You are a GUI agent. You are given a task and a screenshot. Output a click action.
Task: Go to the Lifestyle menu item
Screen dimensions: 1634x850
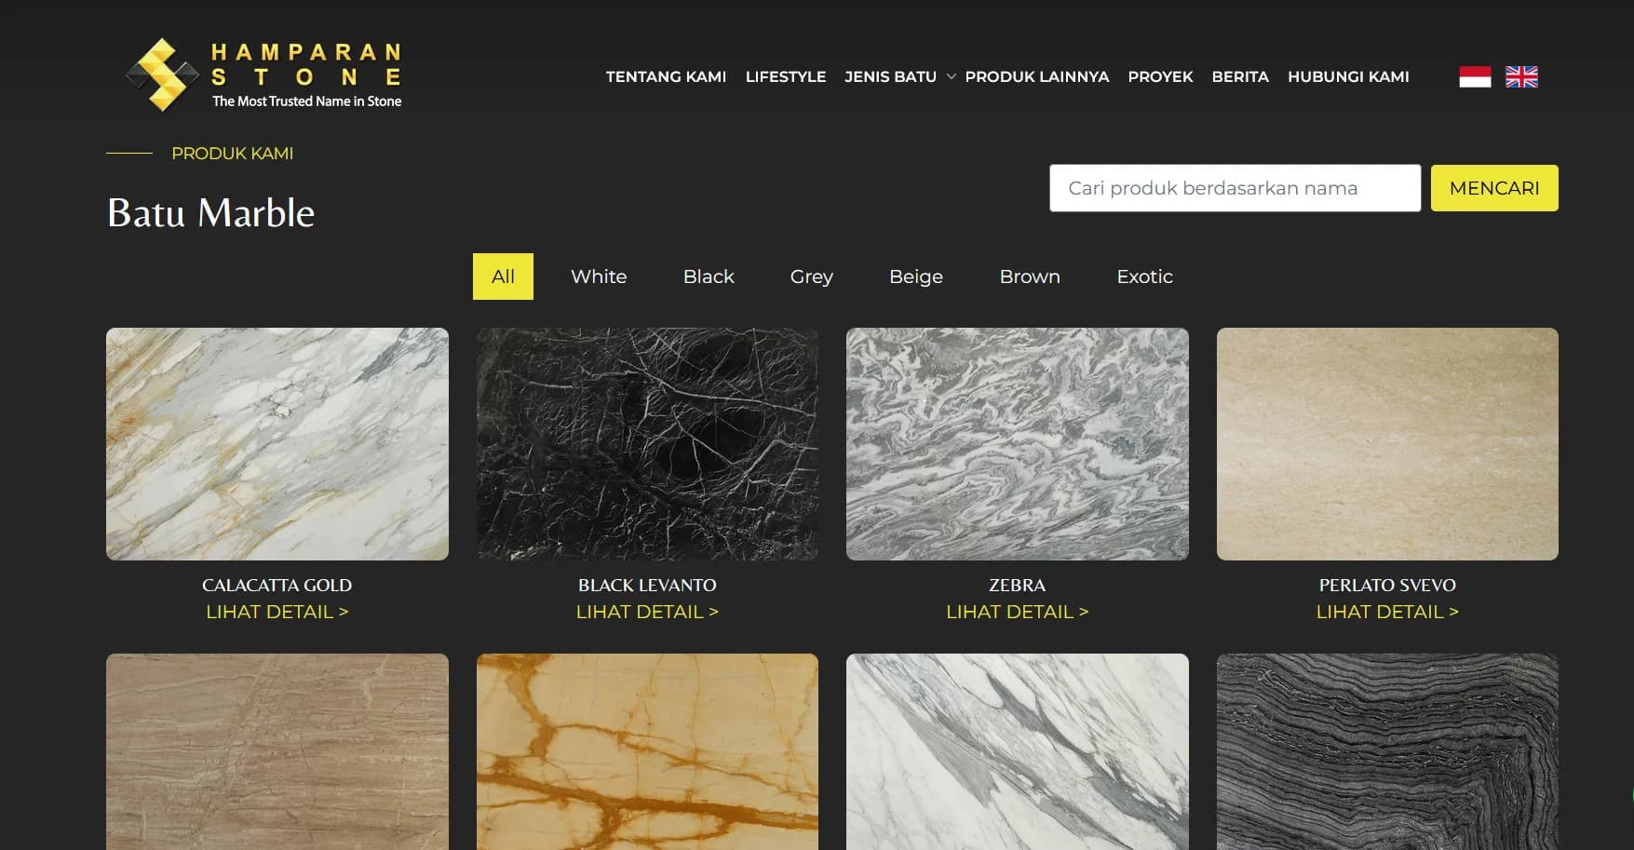(786, 76)
